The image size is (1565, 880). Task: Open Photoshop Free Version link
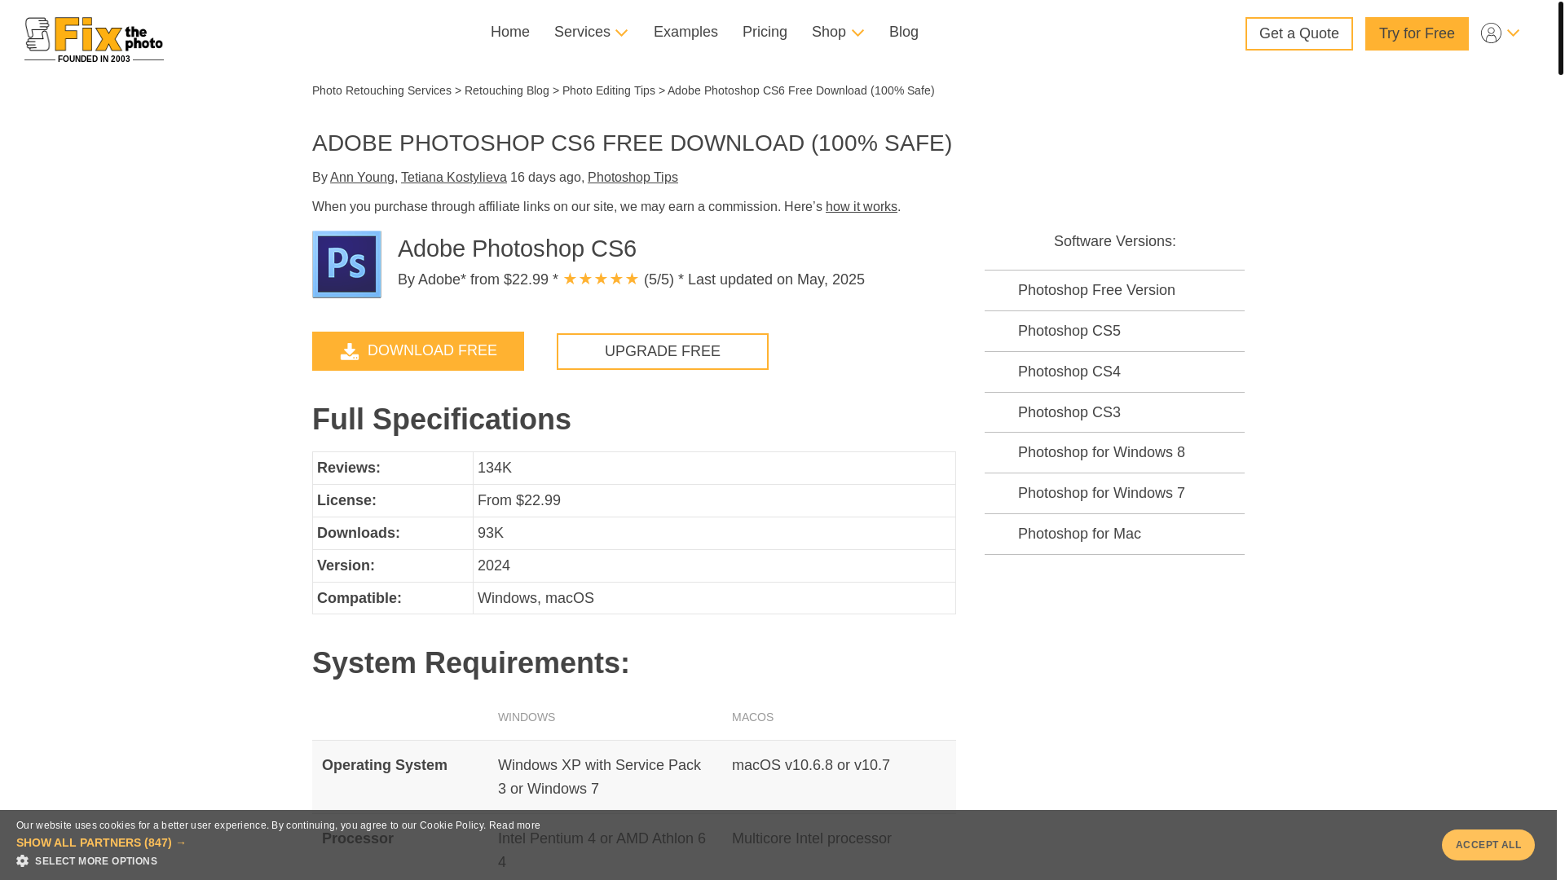tap(1096, 290)
